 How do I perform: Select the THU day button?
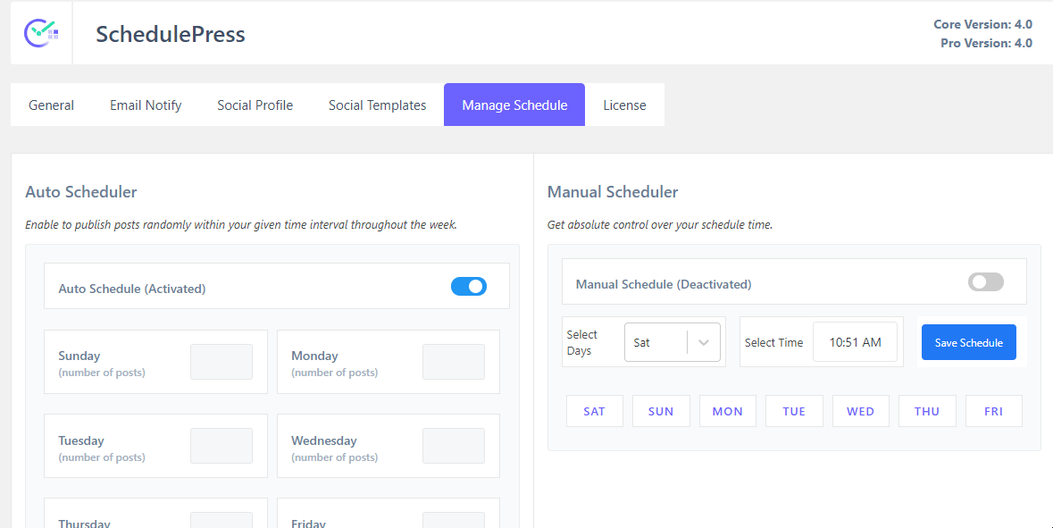coord(927,411)
